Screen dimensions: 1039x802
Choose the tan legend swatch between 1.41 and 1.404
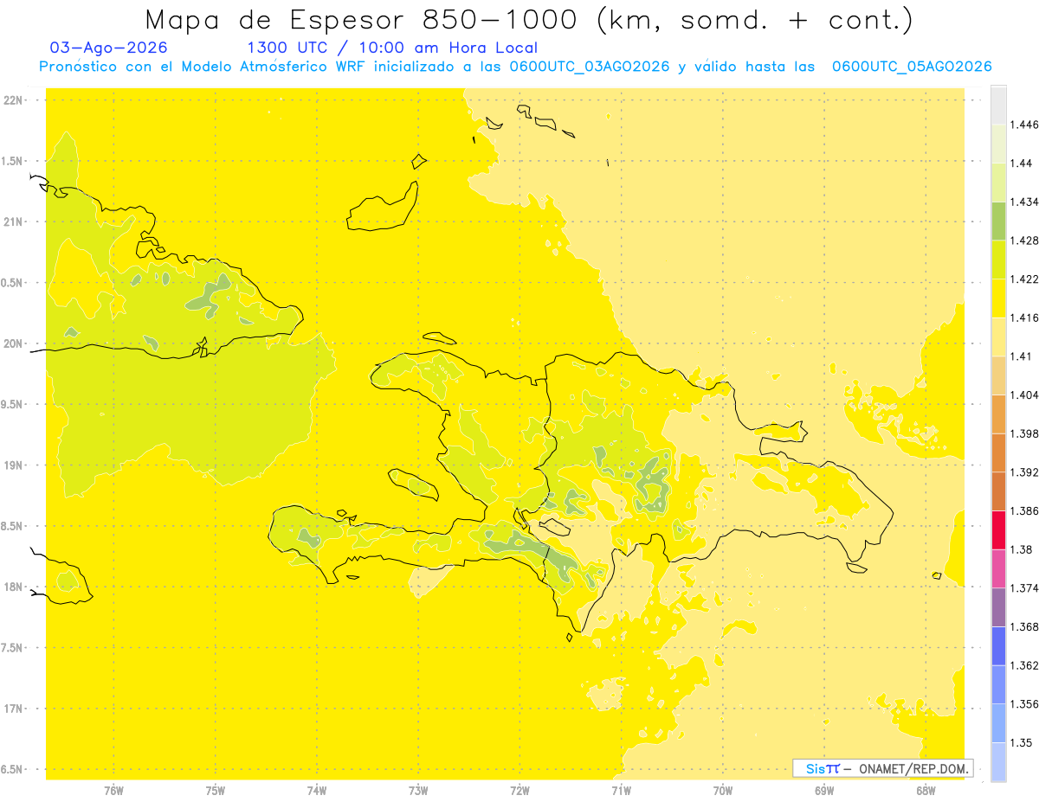999,375
